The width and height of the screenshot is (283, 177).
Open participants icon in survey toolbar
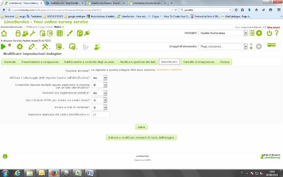[x=97, y=46]
